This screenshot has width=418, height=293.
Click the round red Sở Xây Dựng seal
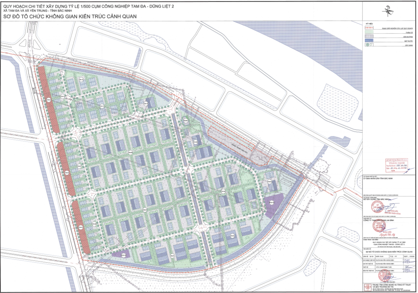(x=377, y=207)
